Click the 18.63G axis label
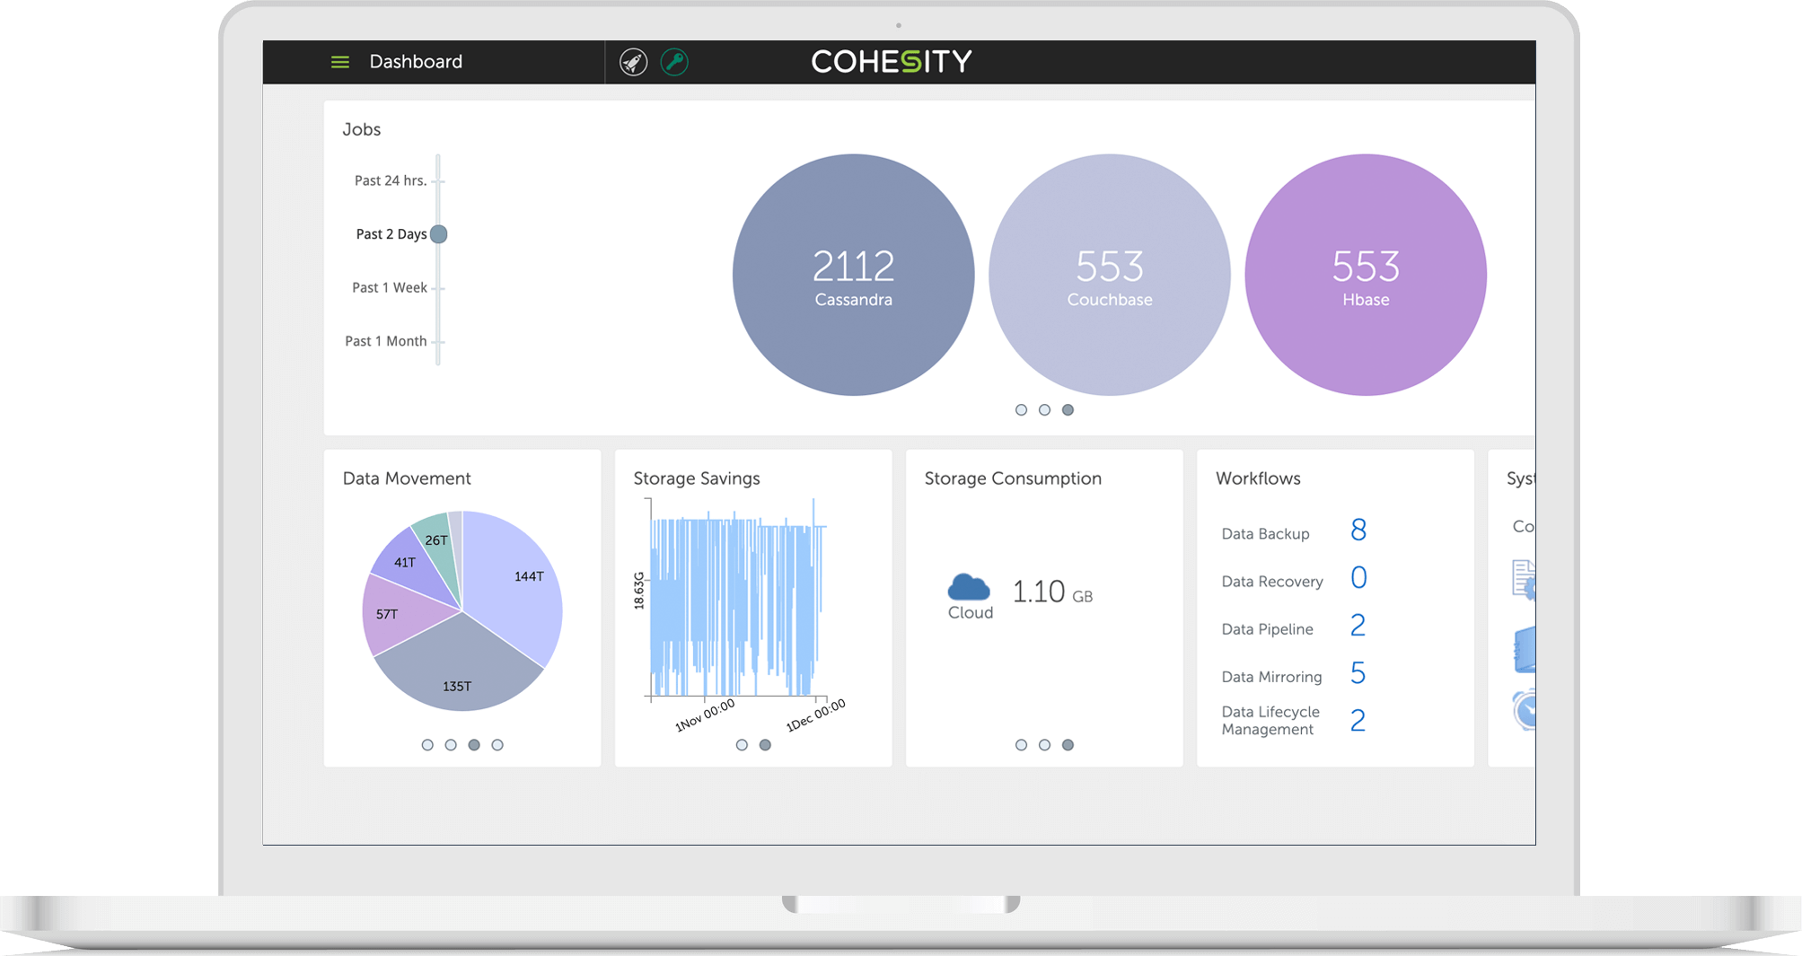Viewport: 1802px width, 956px height. pyautogui.click(x=639, y=591)
